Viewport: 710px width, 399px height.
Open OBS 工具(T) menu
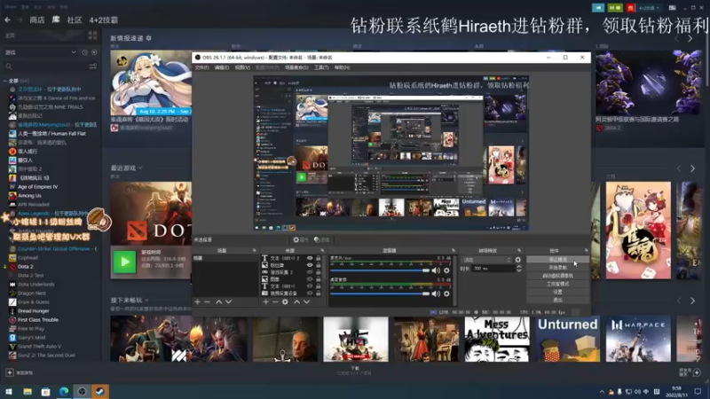tap(321, 67)
